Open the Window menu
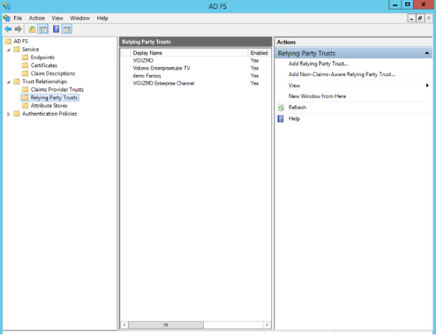The height and width of the screenshot is (335, 436). tap(80, 18)
